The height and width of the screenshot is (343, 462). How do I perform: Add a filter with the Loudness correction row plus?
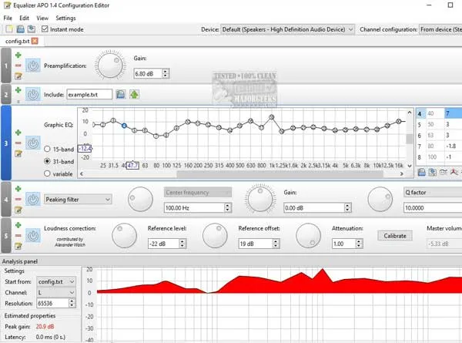click(18, 225)
